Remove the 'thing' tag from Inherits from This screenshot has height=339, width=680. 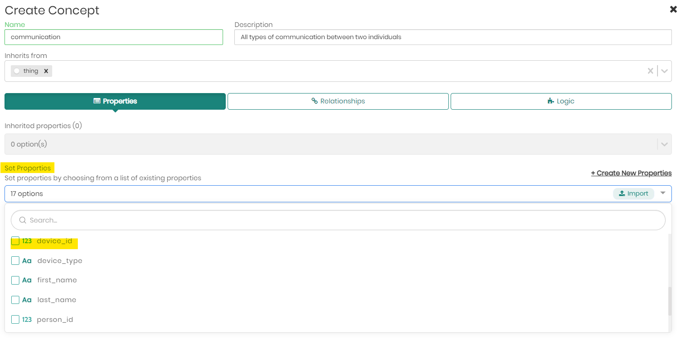click(x=46, y=71)
